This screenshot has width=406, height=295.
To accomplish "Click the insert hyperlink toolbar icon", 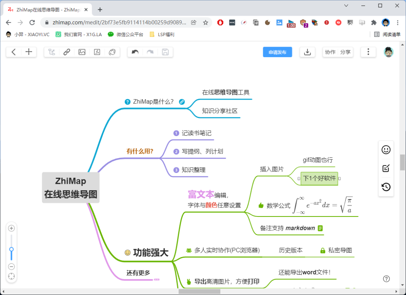I will pyautogui.click(x=67, y=52).
